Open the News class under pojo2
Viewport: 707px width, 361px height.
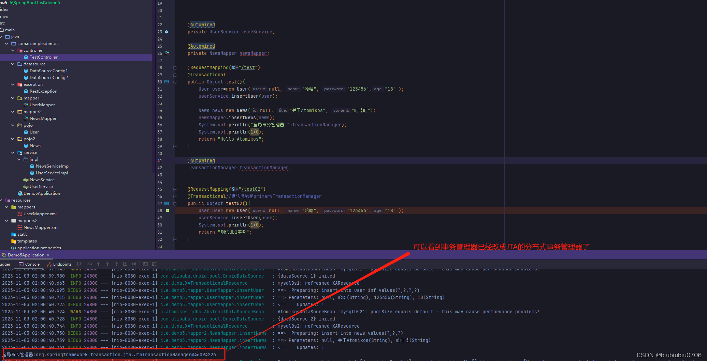35,146
